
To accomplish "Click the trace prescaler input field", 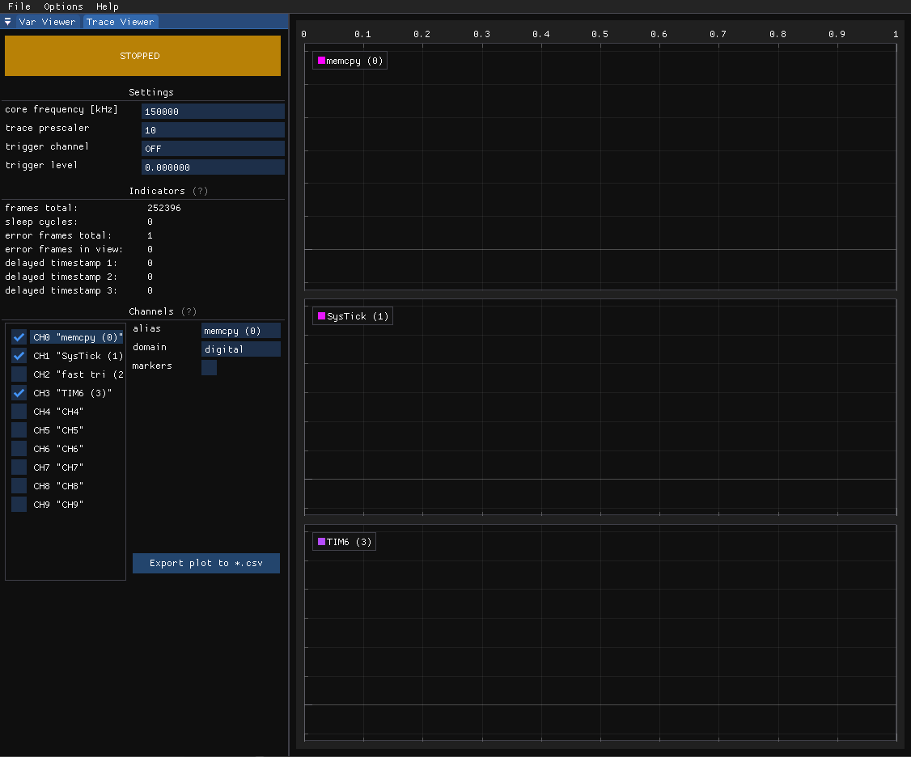I will pos(213,130).
